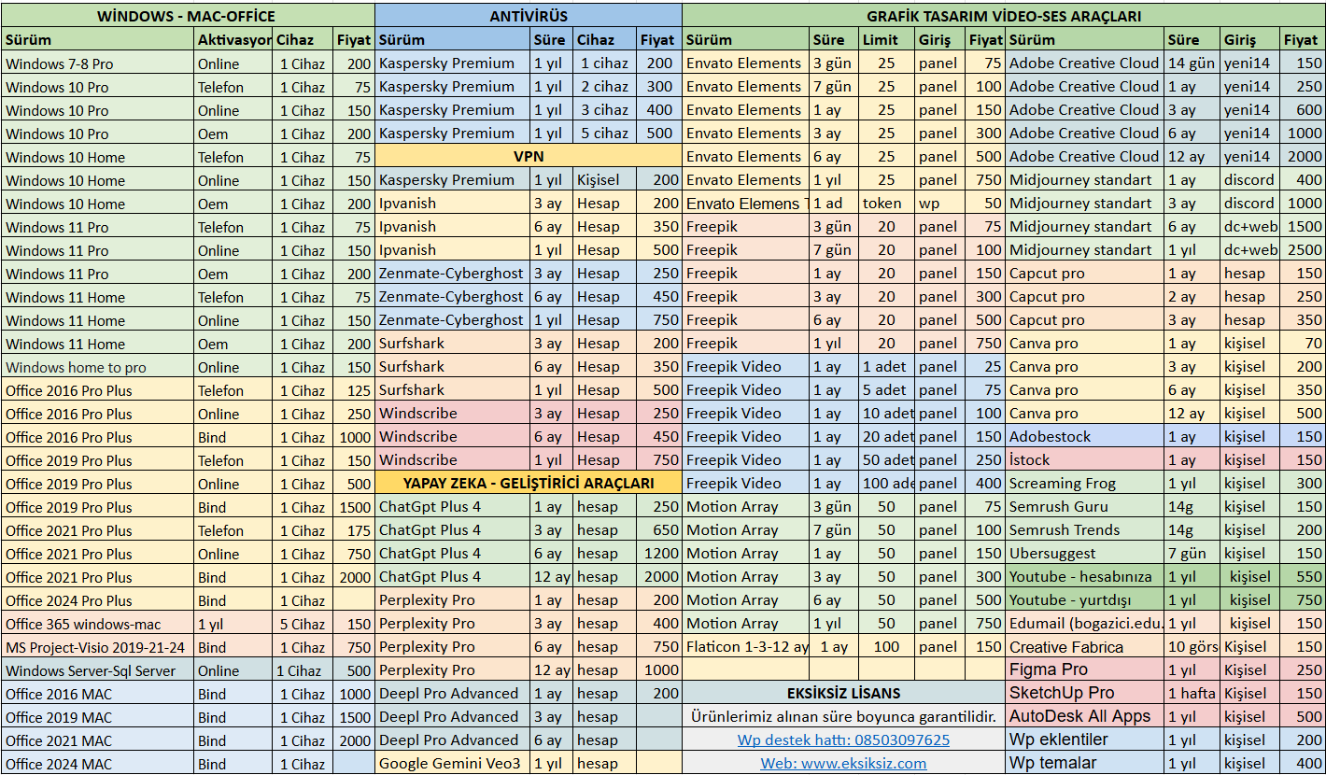Screen dimensions: 1326x775
Task: Click the Office 2021 MAC cell
Action: (98, 740)
